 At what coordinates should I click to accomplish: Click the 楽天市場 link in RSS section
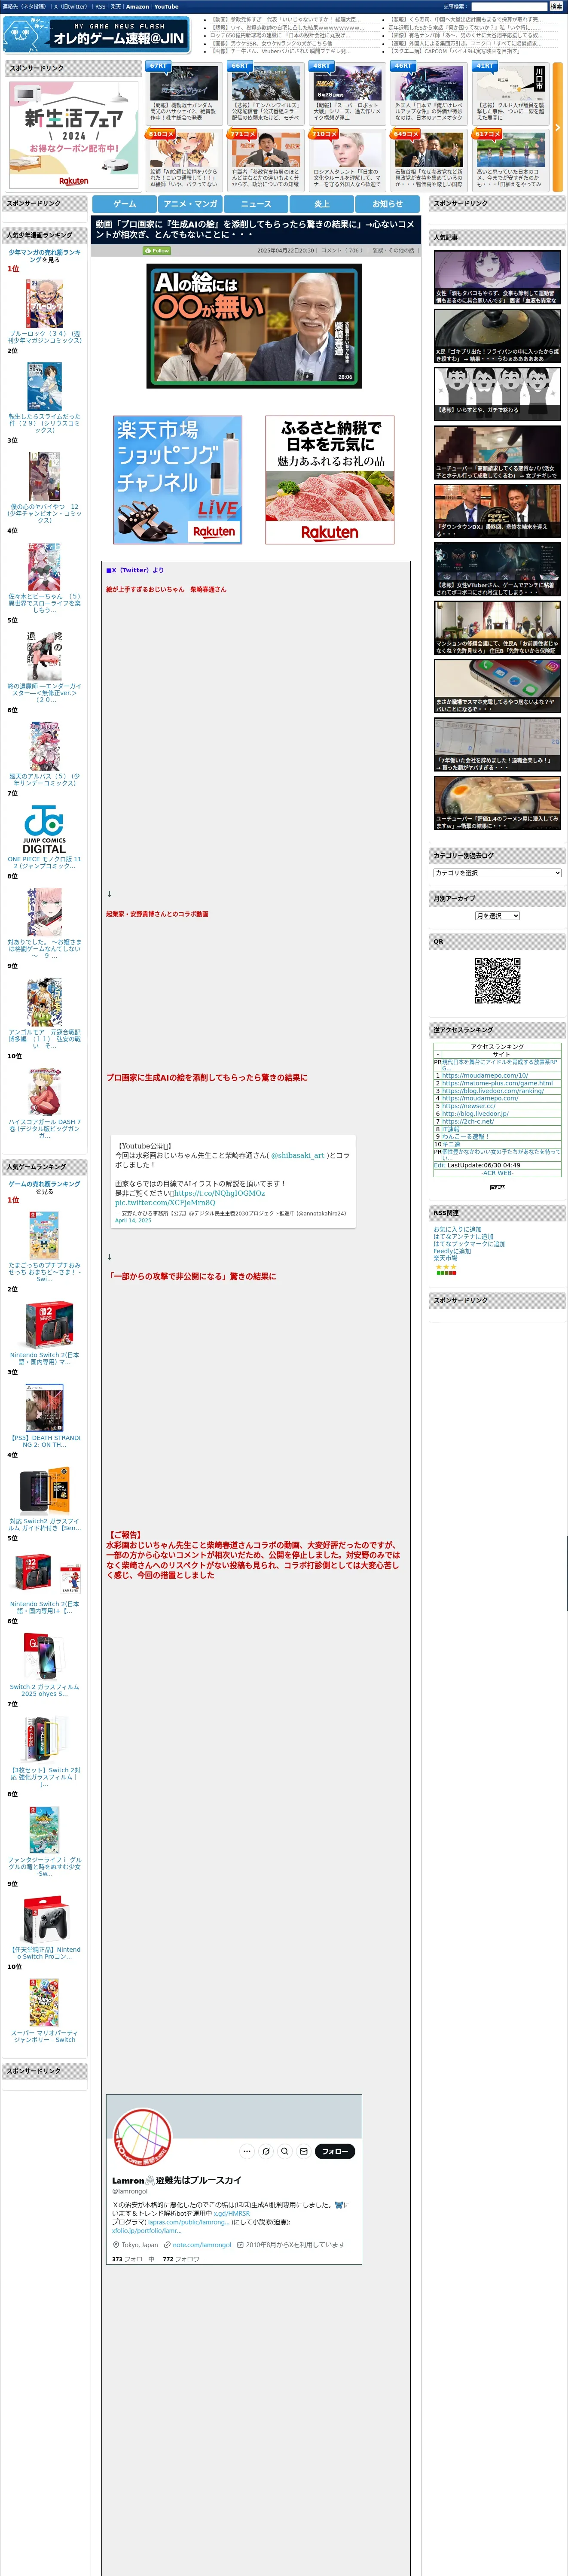445,1258
